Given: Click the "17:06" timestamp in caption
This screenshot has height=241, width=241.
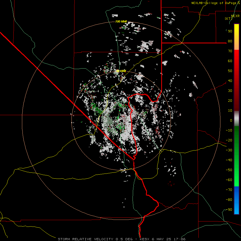Looking at the screenshot, I should 180,239.
